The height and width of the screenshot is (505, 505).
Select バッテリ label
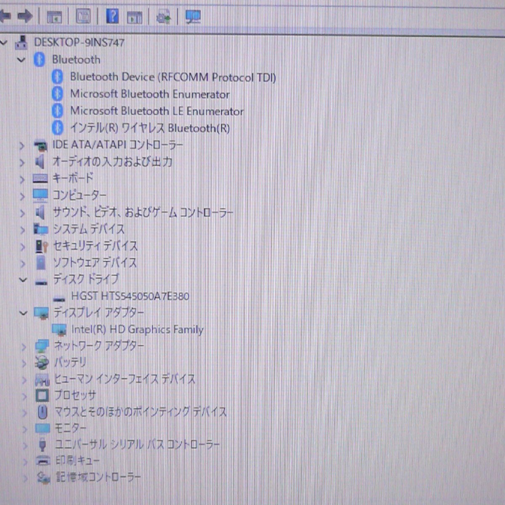click(x=70, y=362)
